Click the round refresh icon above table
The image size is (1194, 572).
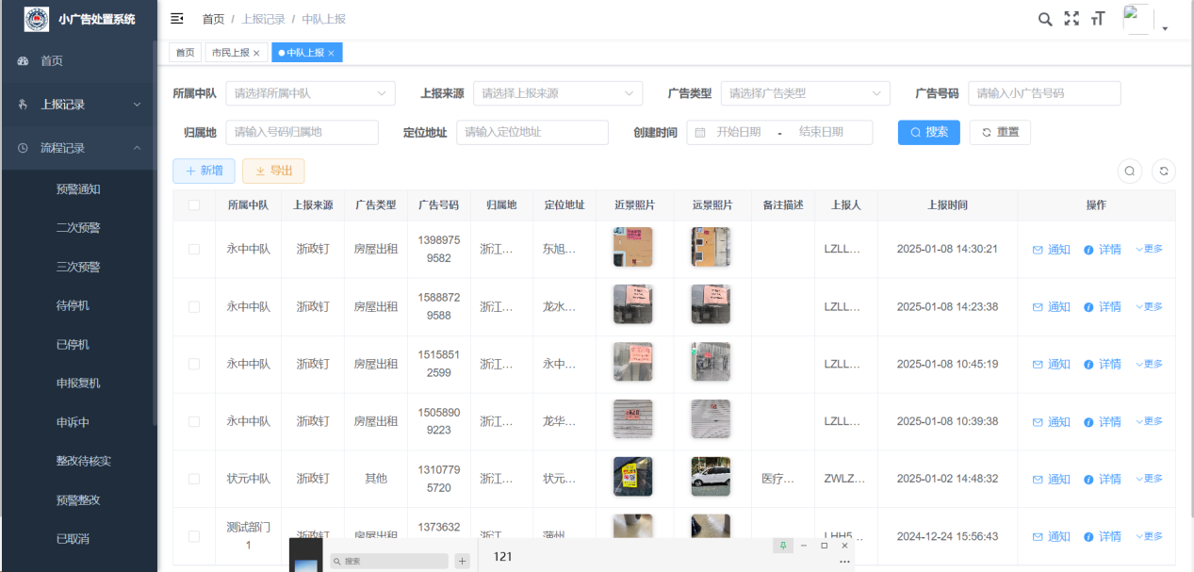click(x=1164, y=171)
